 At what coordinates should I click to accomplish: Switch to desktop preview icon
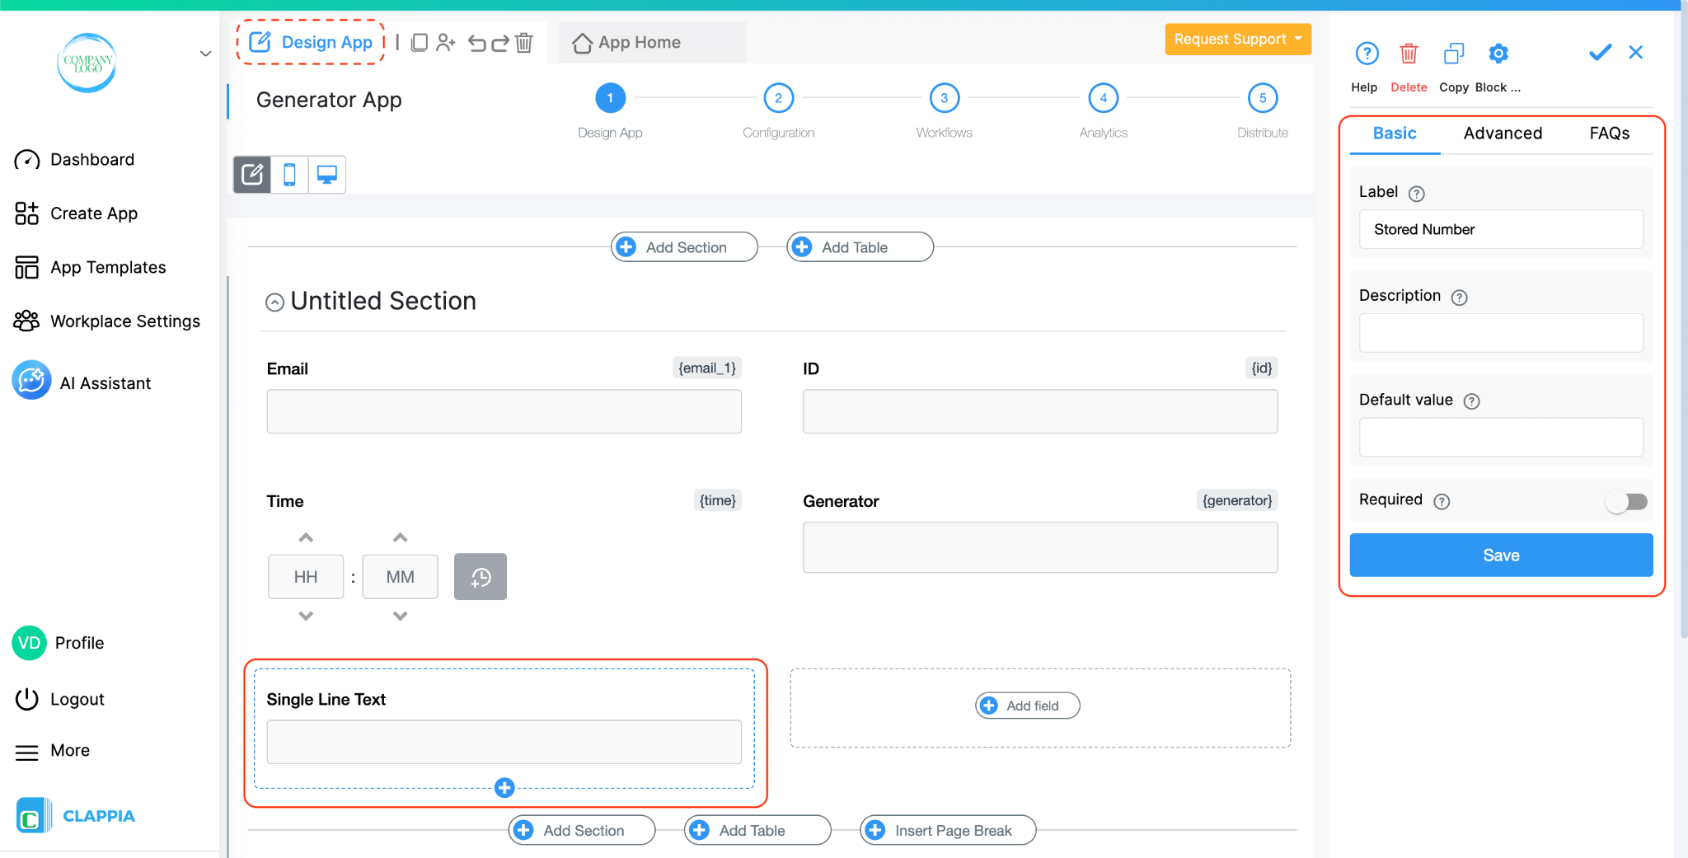(327, 175)
